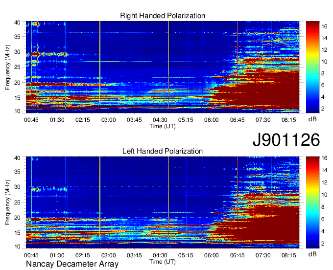Select the J901126 observation label

click(x=286, y=140)
